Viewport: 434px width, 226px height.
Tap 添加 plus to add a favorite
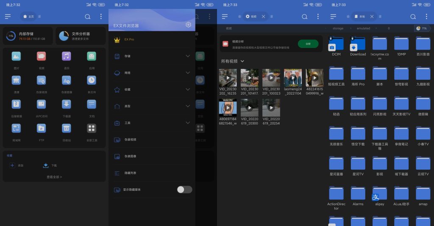click(x=17, y=165)
